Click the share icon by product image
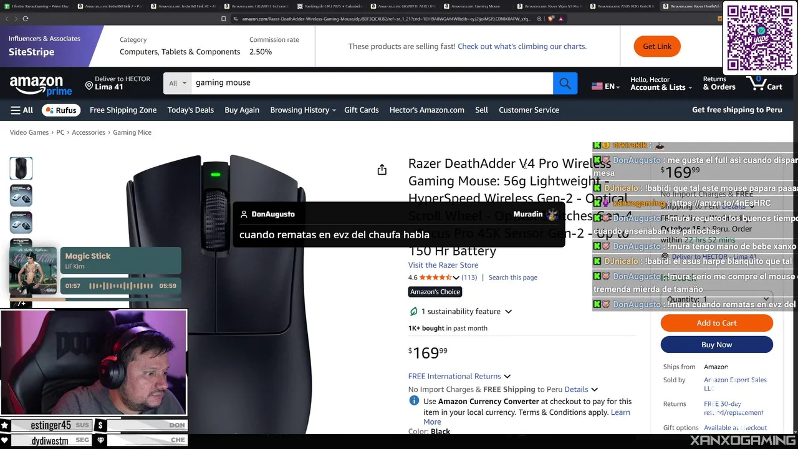 pyautogui.click(x=382, y=170)
